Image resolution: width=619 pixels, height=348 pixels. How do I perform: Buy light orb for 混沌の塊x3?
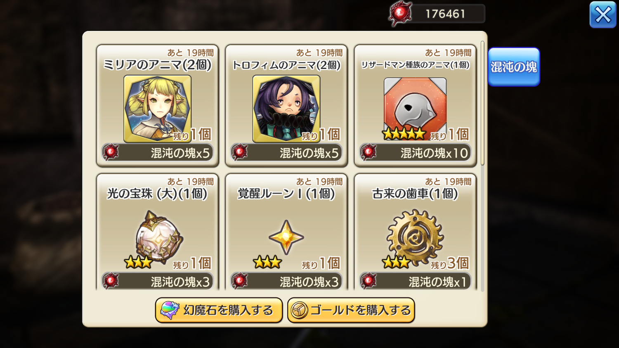click(x=157, y=282)
